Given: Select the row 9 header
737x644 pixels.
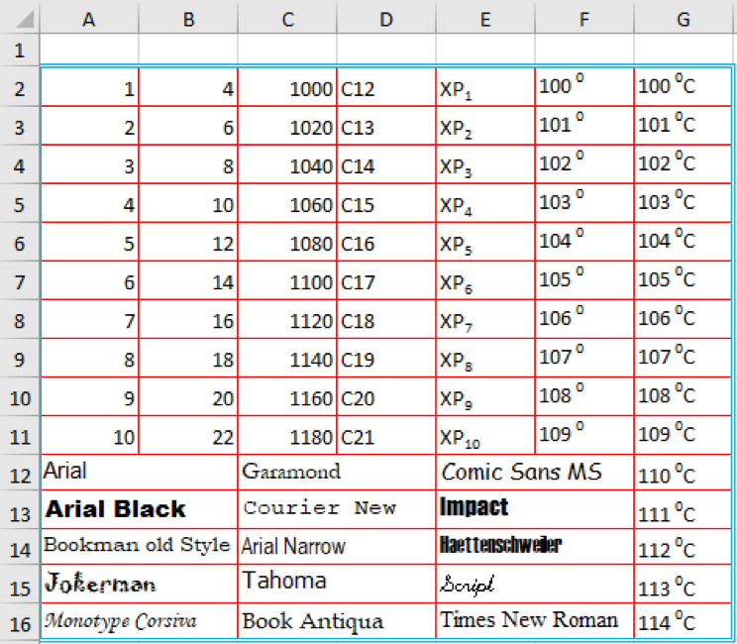Looking at the screenshot, I should [20, 360].
